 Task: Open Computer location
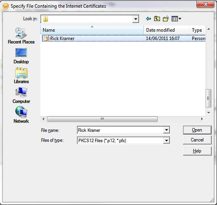tap(21, 95)
